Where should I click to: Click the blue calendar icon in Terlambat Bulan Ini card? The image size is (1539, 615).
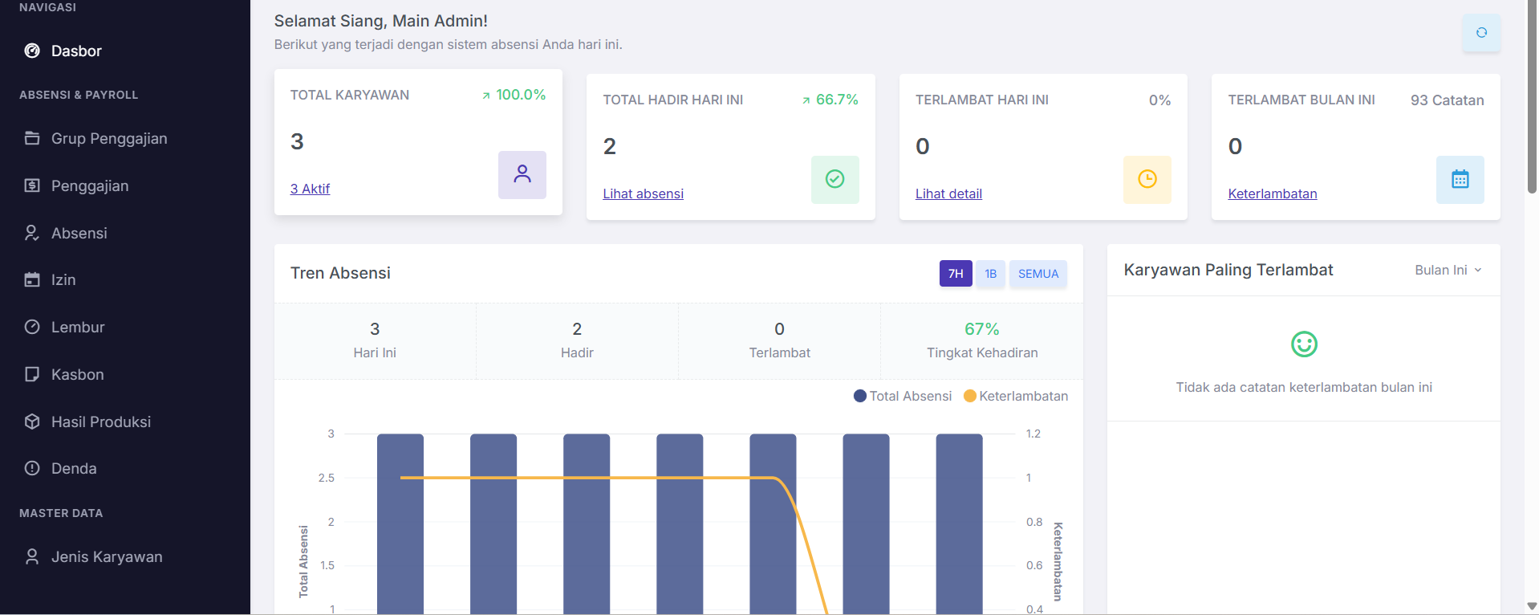coord(1460,179)
